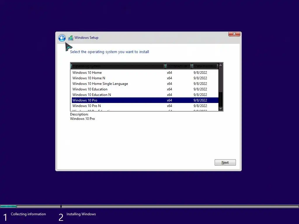This screenshot has width=299, height=224.
Task: Click the Installing Windows step label
Action: tap(81, 214)
